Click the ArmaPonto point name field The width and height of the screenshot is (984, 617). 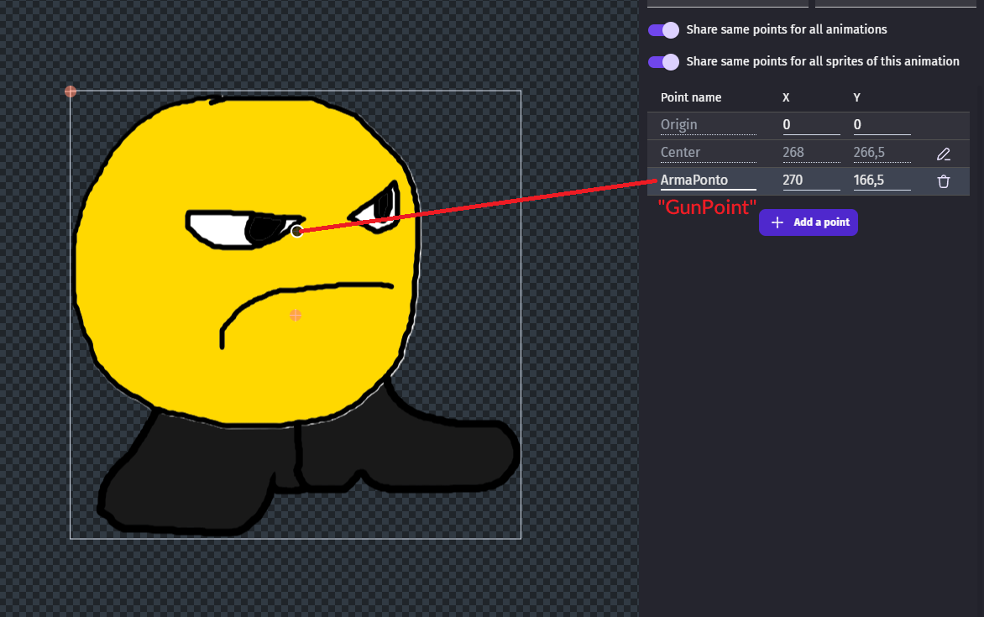(708, 180)
